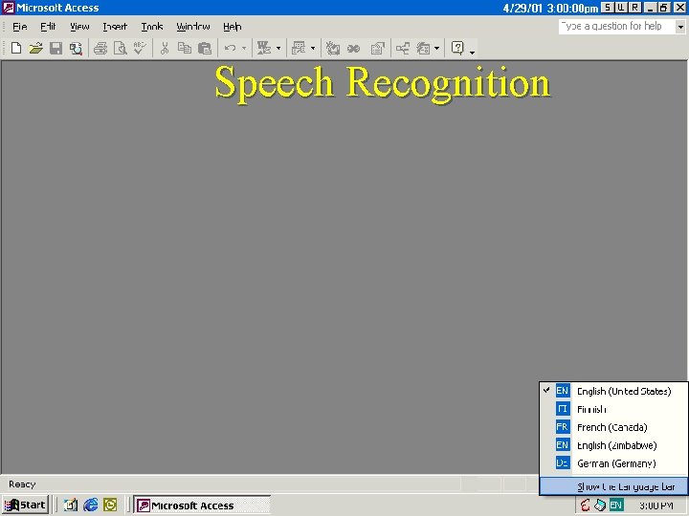The height and width of the screenshot is (516, 689).
Task: Launch Internet Explorer from the quick launch
Action: pos(91,505)
